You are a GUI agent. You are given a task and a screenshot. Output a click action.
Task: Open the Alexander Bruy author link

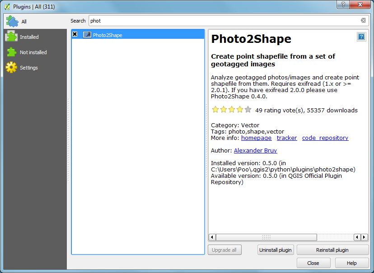[256, 151]
